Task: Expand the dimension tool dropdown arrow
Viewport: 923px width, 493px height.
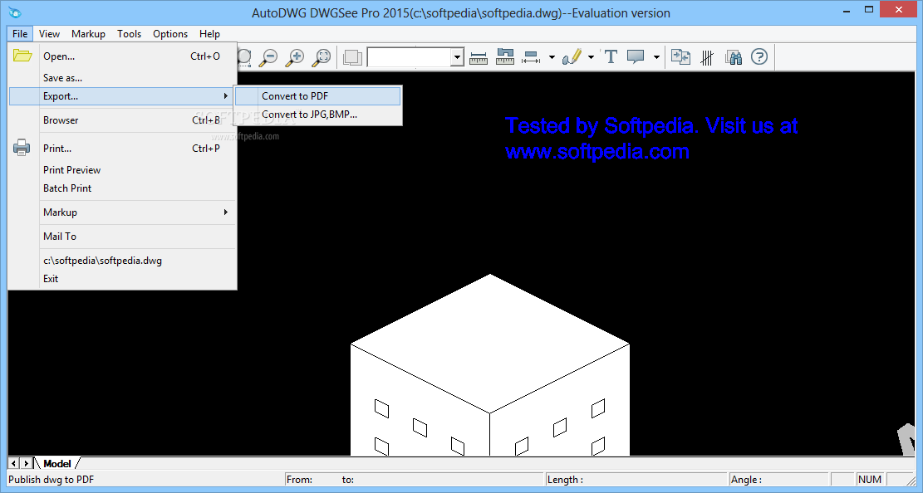Action: point(552,57)
